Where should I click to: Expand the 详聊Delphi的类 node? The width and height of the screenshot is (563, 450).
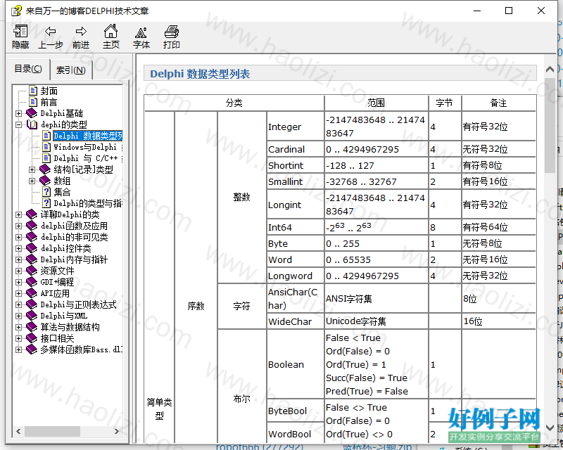(x=18, y=214)
